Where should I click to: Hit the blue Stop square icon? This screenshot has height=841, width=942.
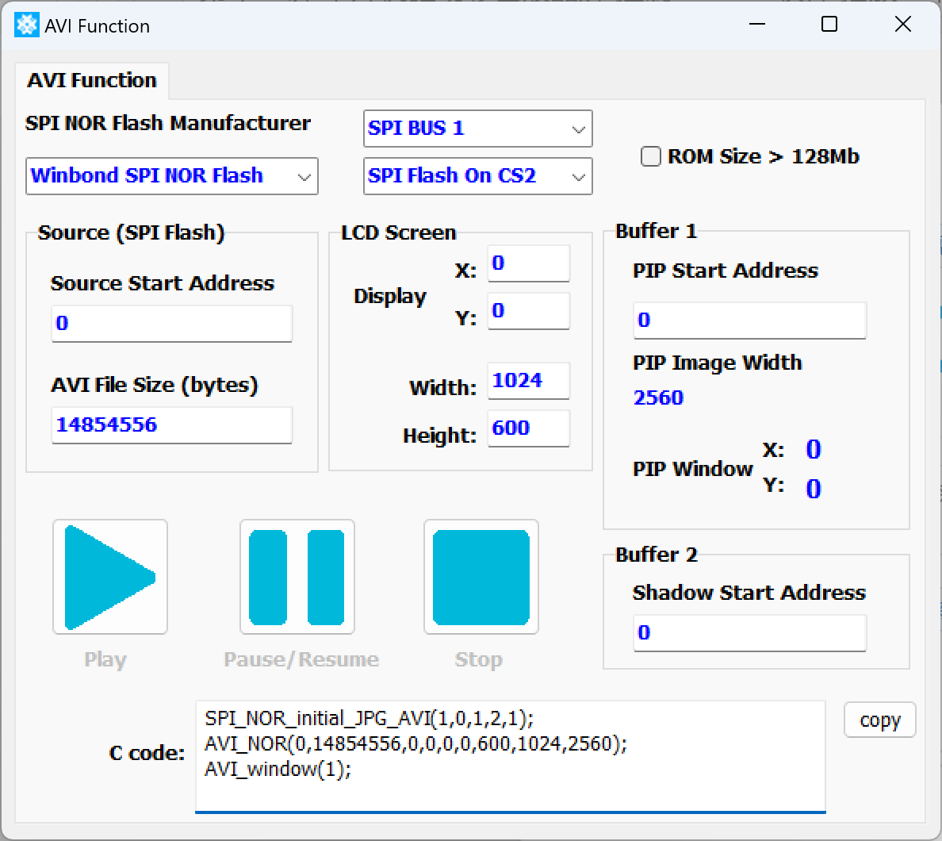point(481,577)
